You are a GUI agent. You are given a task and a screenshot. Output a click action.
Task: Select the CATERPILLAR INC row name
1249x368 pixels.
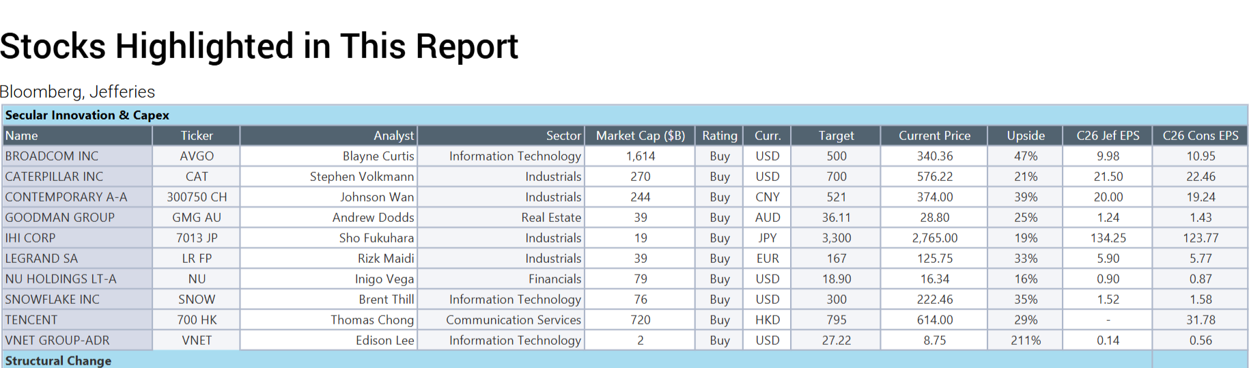coord(55,177)
